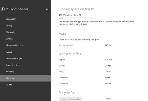Click the Pictures row label

[x=62, y=60]
